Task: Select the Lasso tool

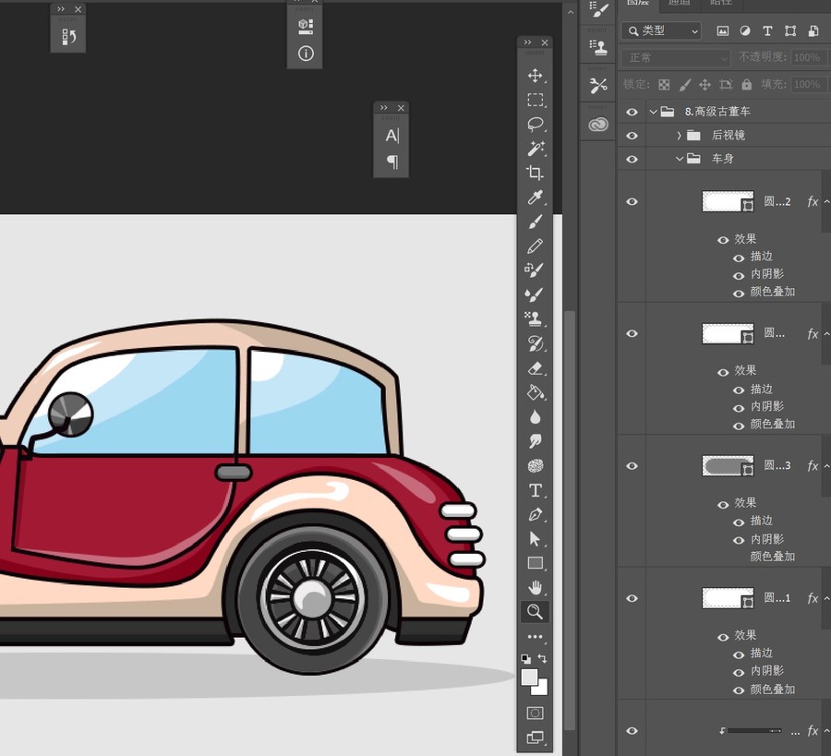Action: click(536, 125)
